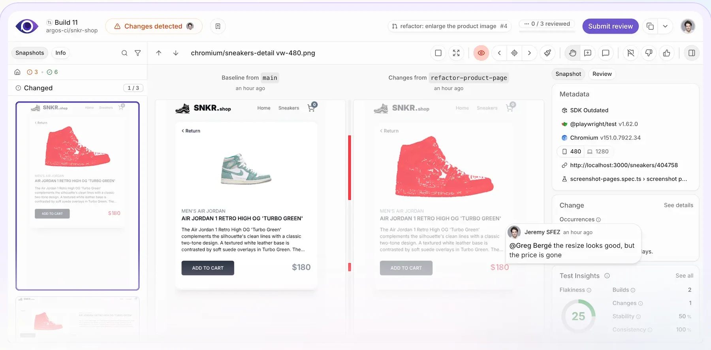This screenshot has height=350, width=711.
Task: Open the pull request 'refactor: enlarge the product image #4'
Action: click(450, 26)
